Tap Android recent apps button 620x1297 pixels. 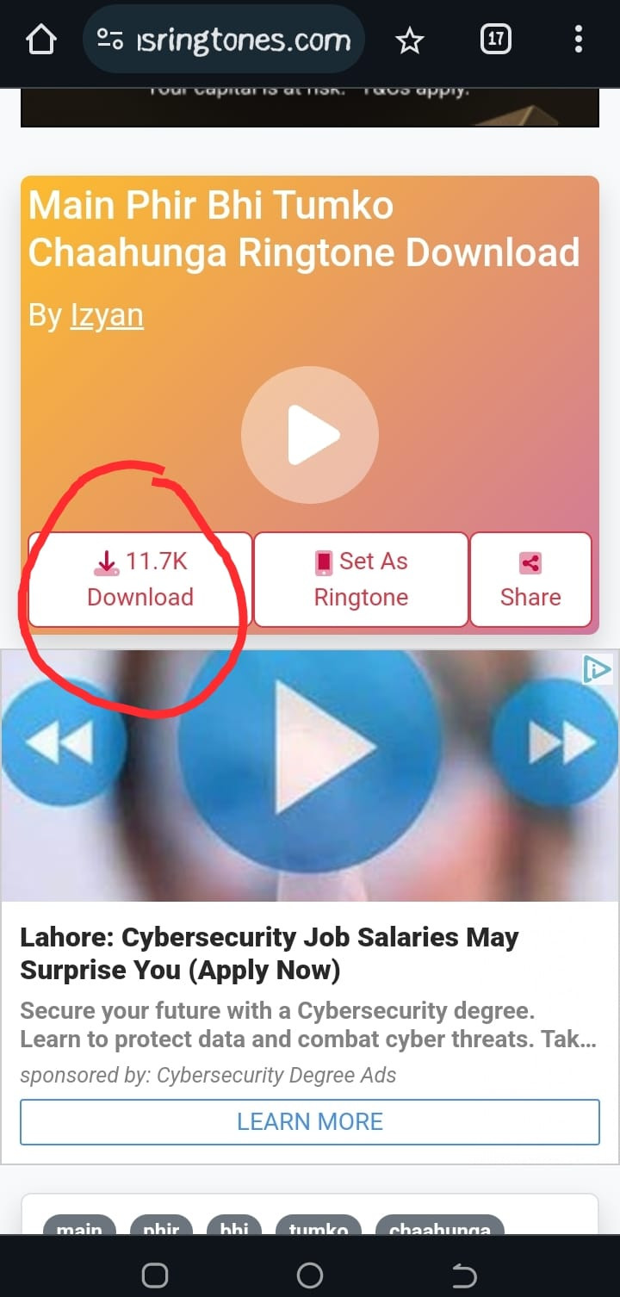pos(155,1275)
